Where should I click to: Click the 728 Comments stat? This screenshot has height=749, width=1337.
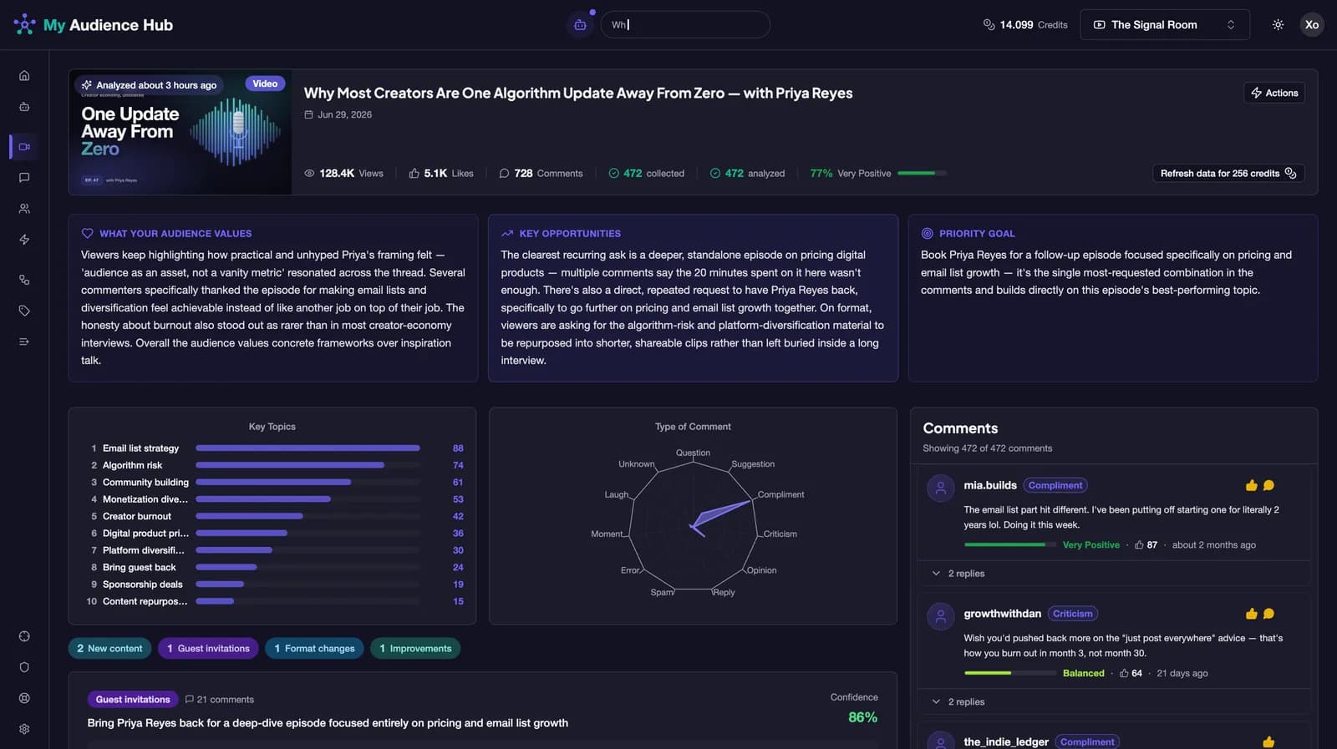point(541,174)
